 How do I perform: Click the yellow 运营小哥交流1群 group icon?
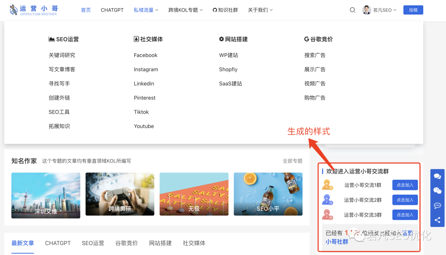point(327,185)
